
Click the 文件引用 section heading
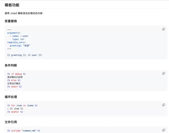[11, 122]
